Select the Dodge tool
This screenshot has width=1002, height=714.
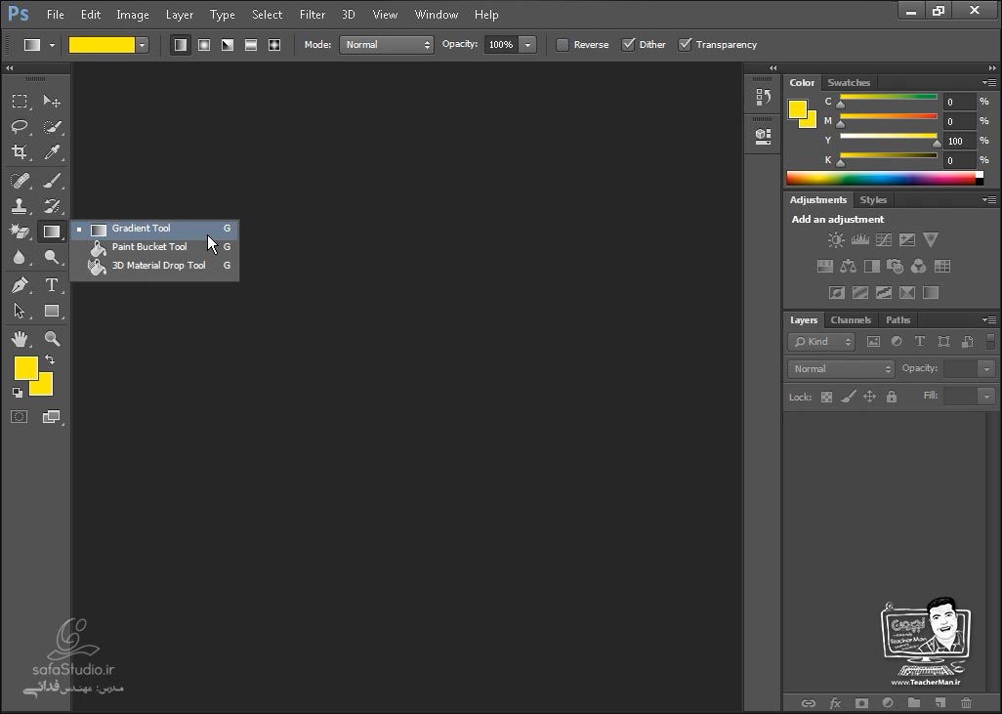point(52,257)
